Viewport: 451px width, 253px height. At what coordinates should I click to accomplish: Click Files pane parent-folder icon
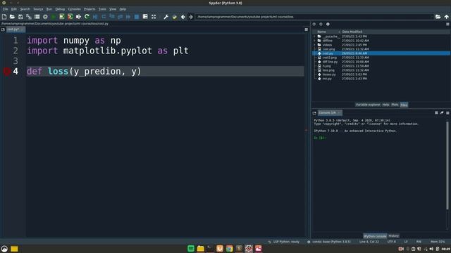pyautogui.click(x=328, y=25)
